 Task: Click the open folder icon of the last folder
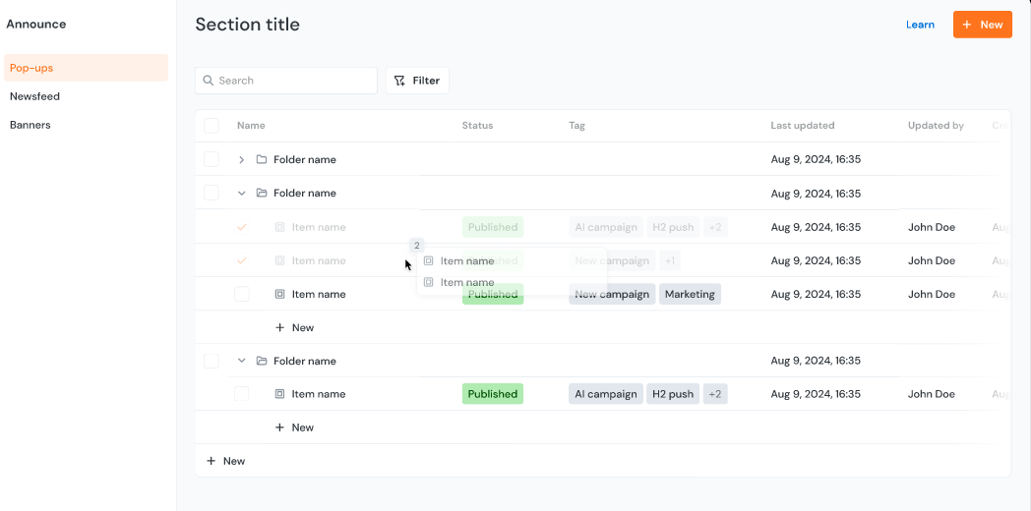[x=262, y=361]
